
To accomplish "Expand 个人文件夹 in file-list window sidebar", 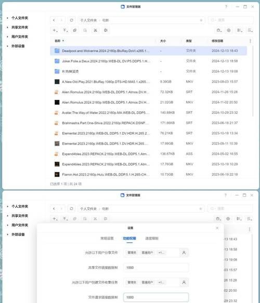I will point(7,18).
